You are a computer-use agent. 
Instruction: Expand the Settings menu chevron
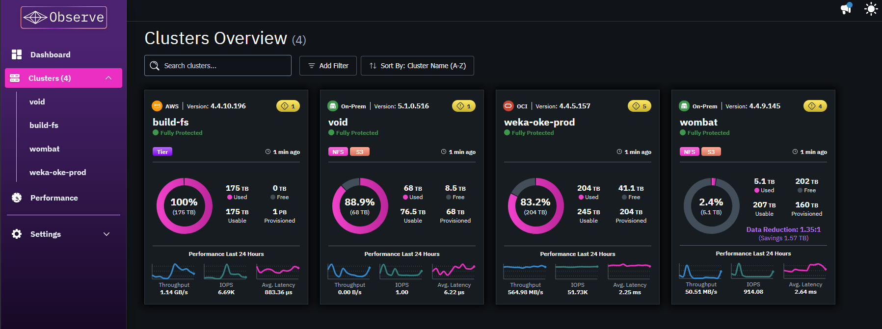click(107, 234)
